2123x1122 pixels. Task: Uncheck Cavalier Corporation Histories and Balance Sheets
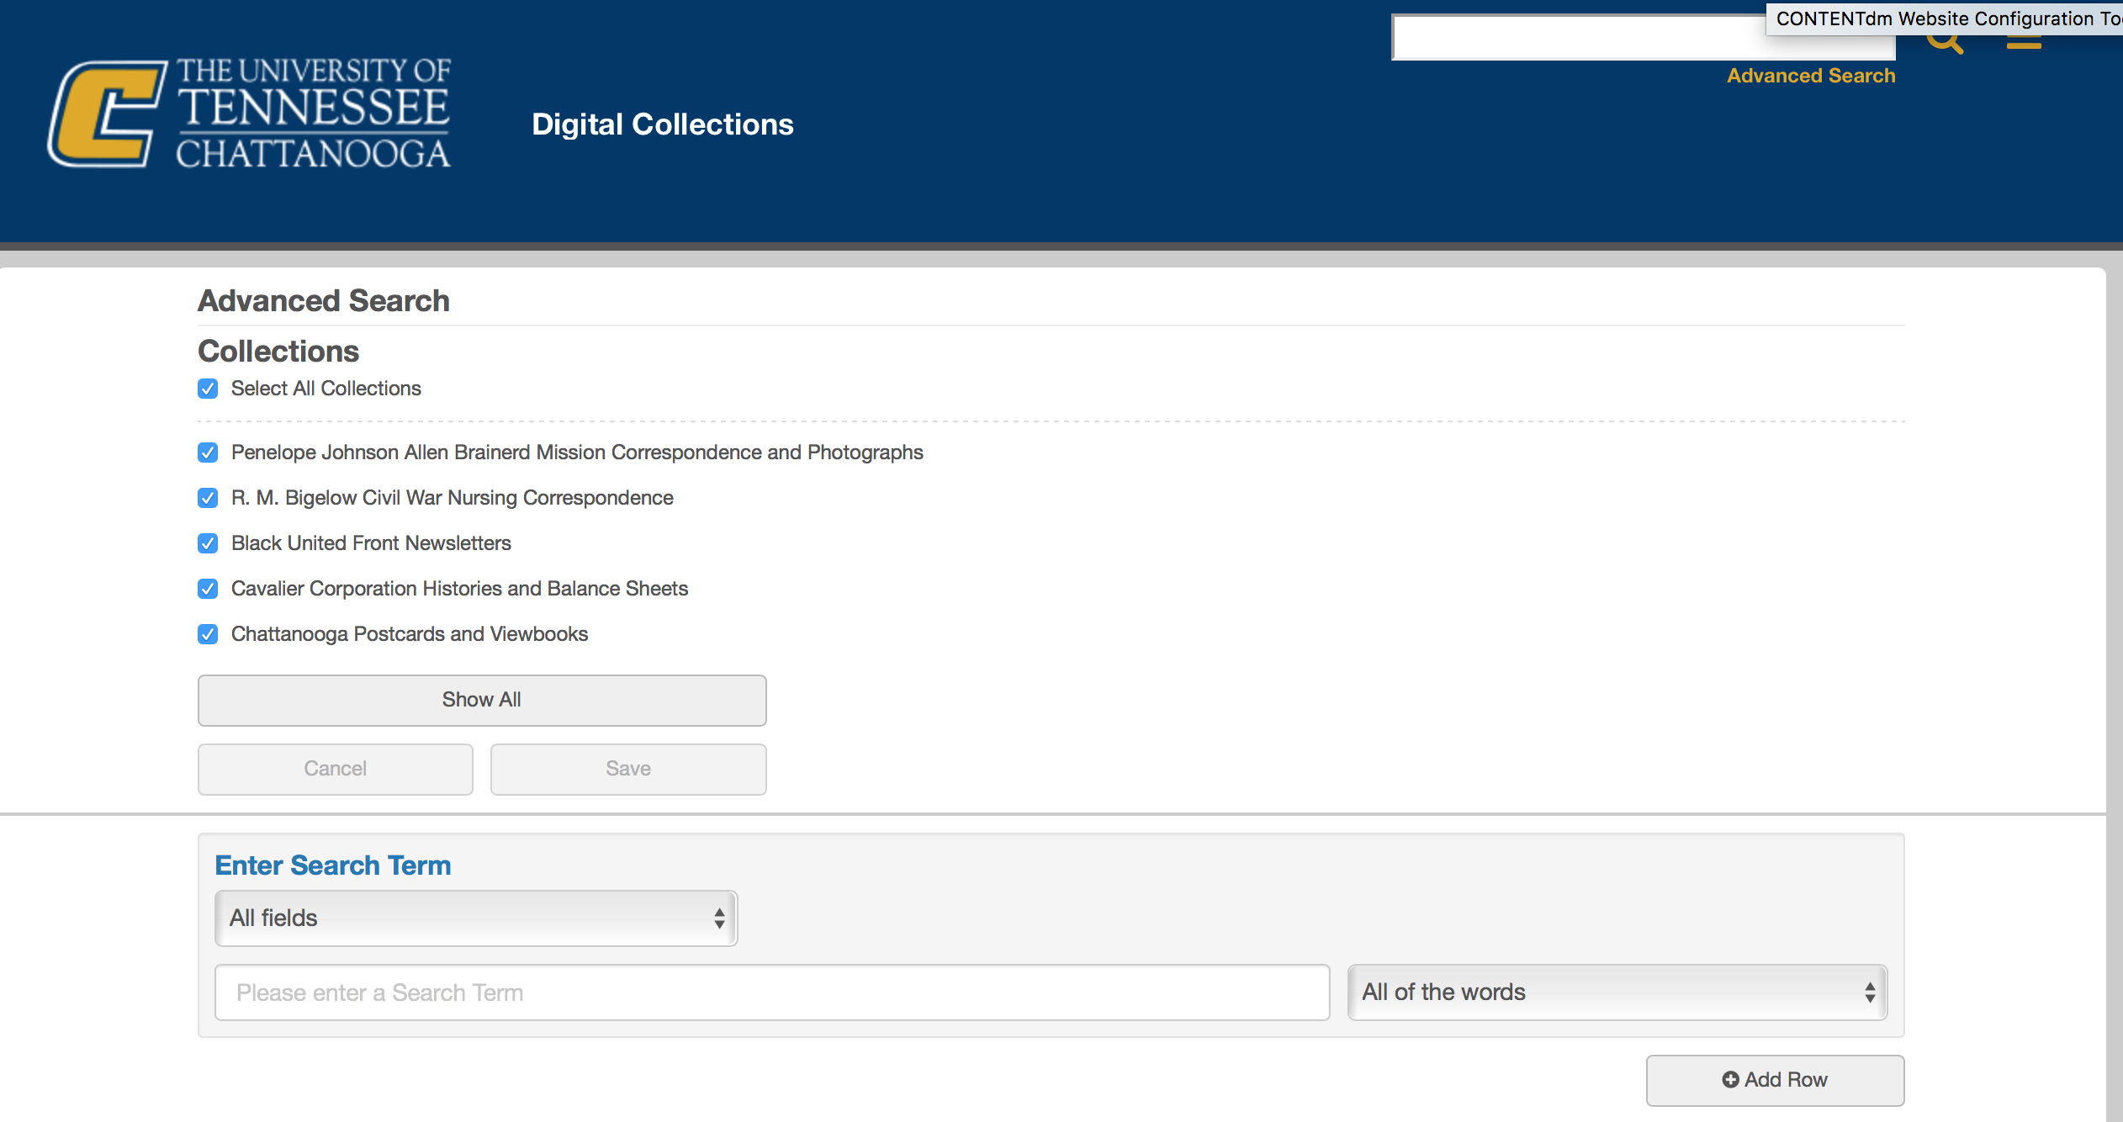click(208, 589)
